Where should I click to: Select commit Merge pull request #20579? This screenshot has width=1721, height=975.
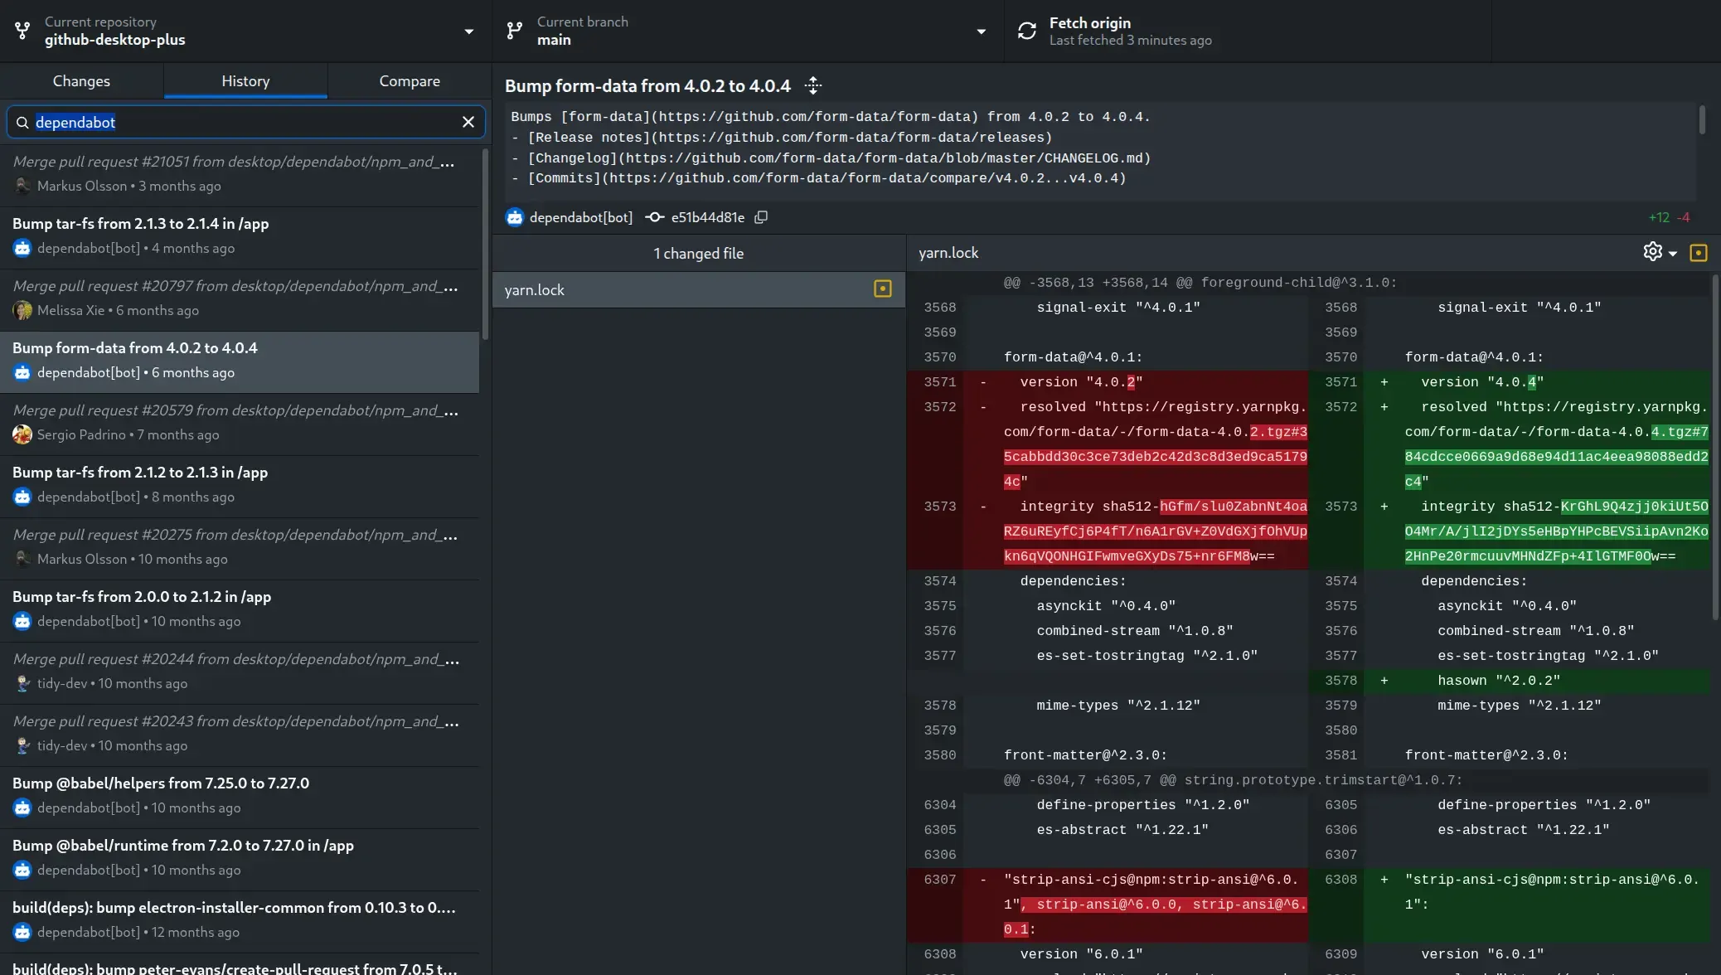240,424
